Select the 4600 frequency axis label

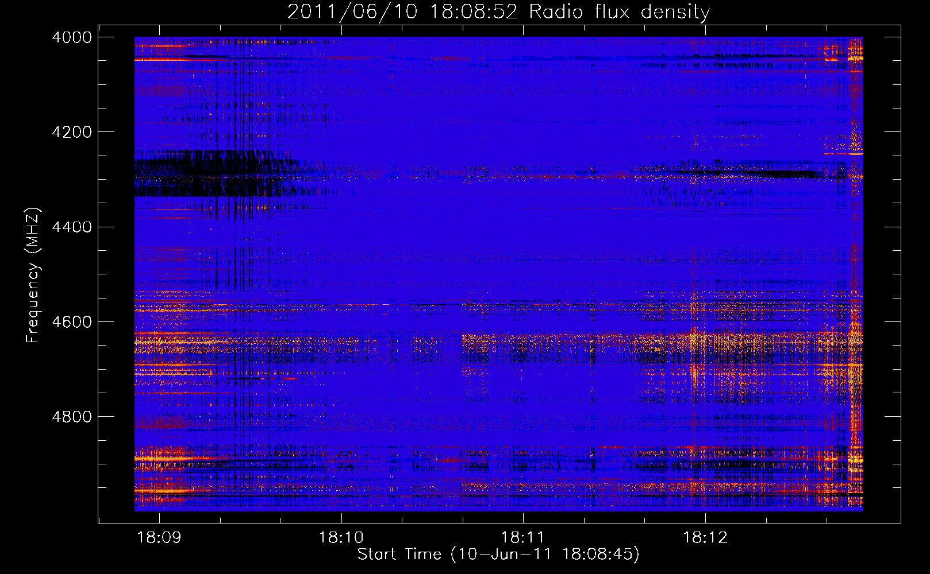click(x=72, y=321)
